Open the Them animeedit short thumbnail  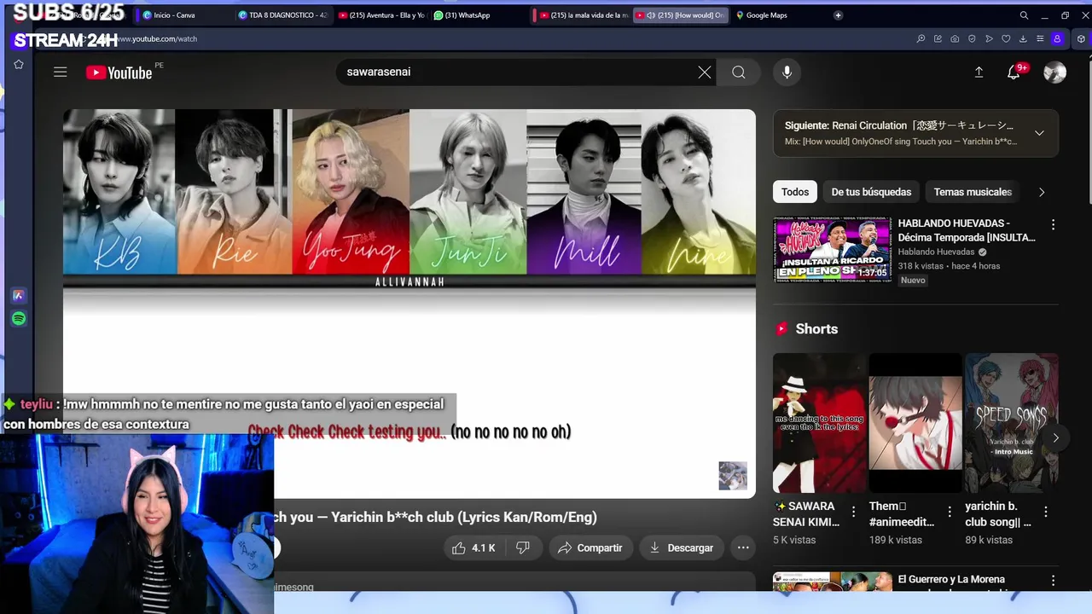point(915,422)
